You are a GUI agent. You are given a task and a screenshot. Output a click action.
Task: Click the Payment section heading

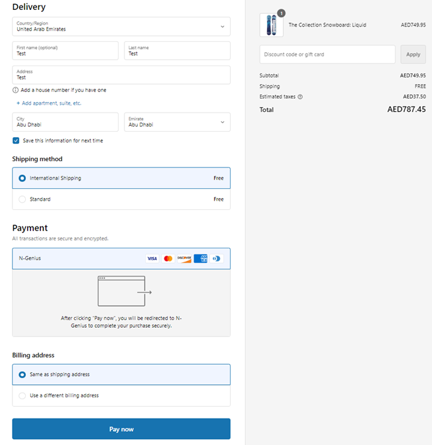point(30,228)
